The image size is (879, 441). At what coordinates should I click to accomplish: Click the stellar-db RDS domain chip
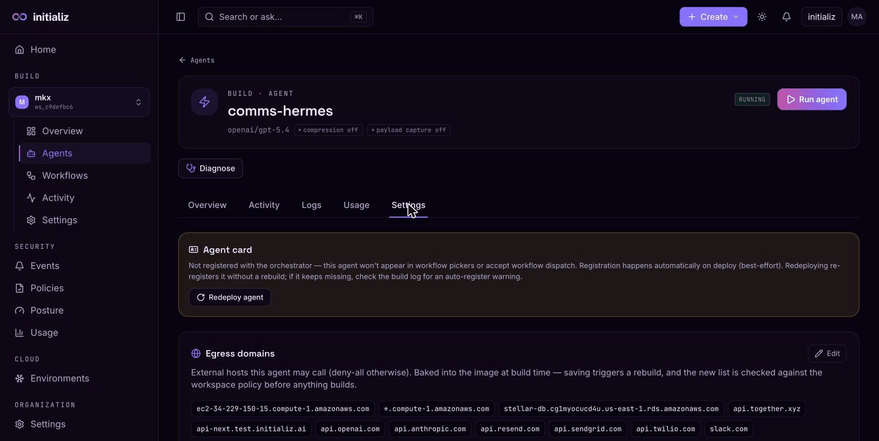(611, 409)
